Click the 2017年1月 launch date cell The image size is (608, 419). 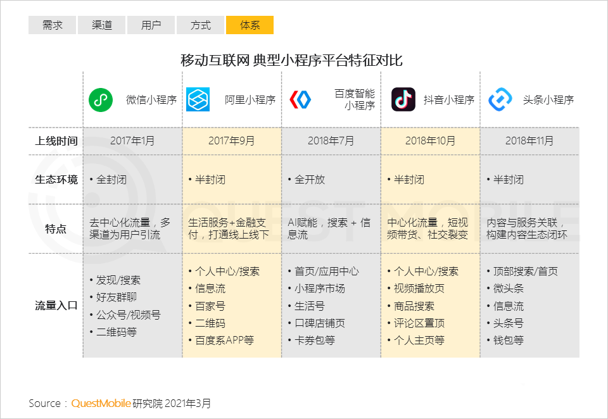(132, 141)
